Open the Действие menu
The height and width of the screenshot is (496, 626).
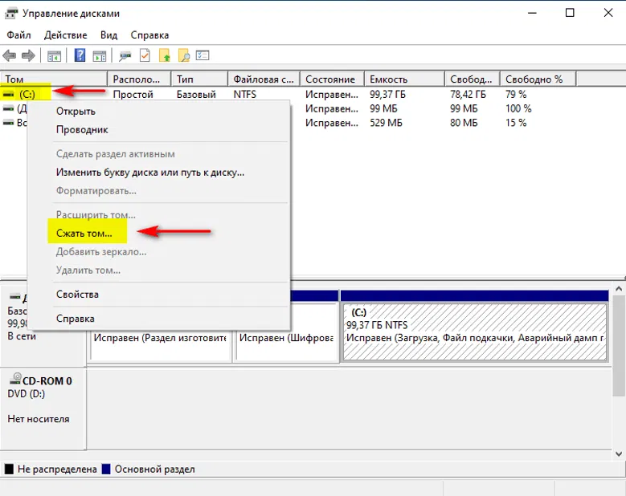(65, 35)
